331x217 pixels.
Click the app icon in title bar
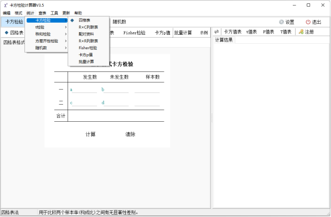6,5
